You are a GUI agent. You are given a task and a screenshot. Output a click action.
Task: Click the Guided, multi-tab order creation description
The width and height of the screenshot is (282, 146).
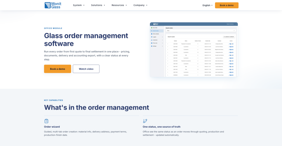click(85, 133)
